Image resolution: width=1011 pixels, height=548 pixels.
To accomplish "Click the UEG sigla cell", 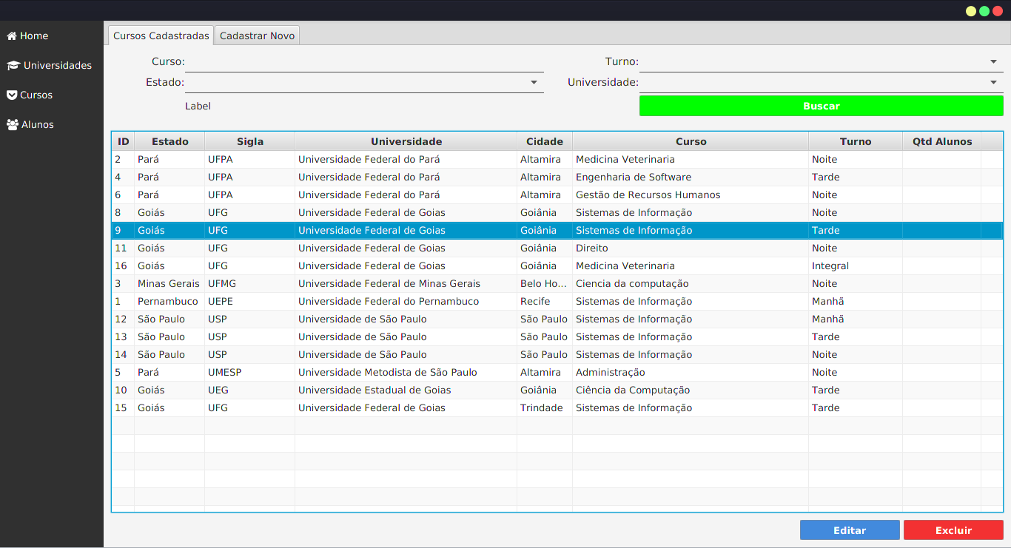I will pos(250,390).
